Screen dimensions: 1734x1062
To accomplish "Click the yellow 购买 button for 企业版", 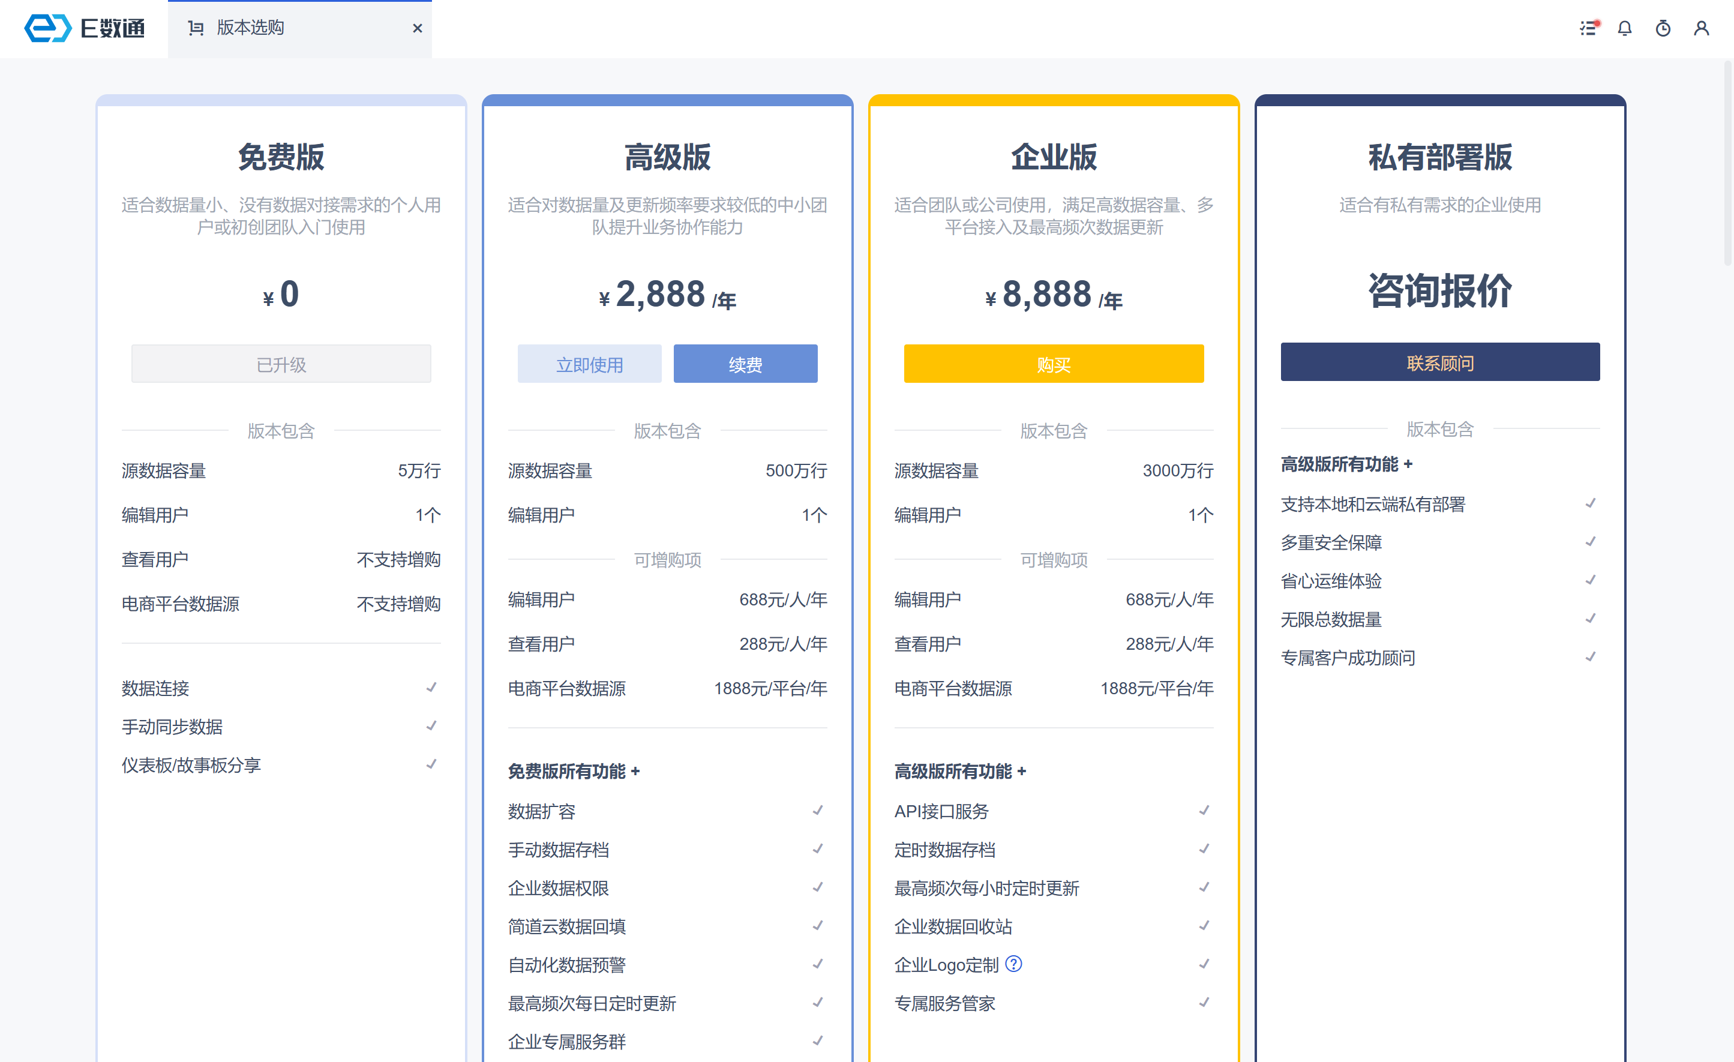I will (x=1054, y=364).
